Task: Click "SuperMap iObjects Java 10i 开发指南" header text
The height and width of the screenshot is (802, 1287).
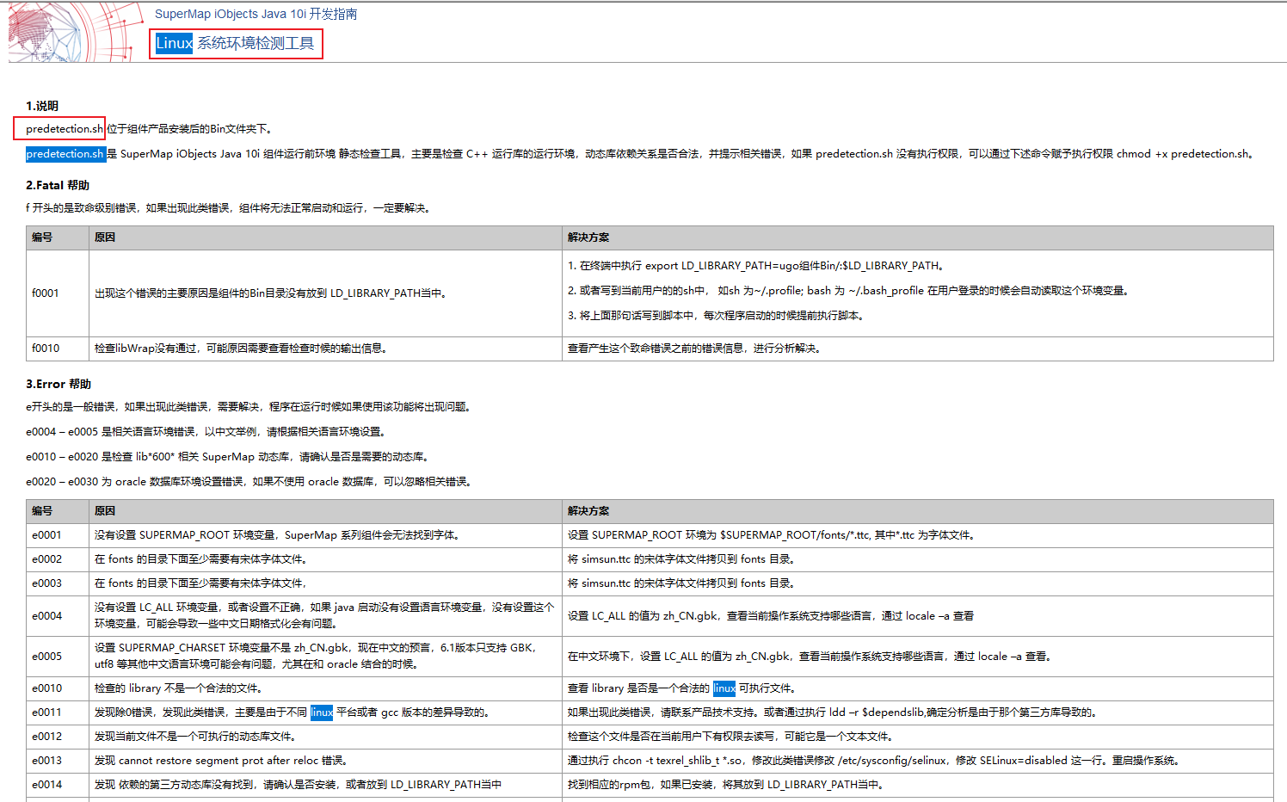Action: coord(256,14)
